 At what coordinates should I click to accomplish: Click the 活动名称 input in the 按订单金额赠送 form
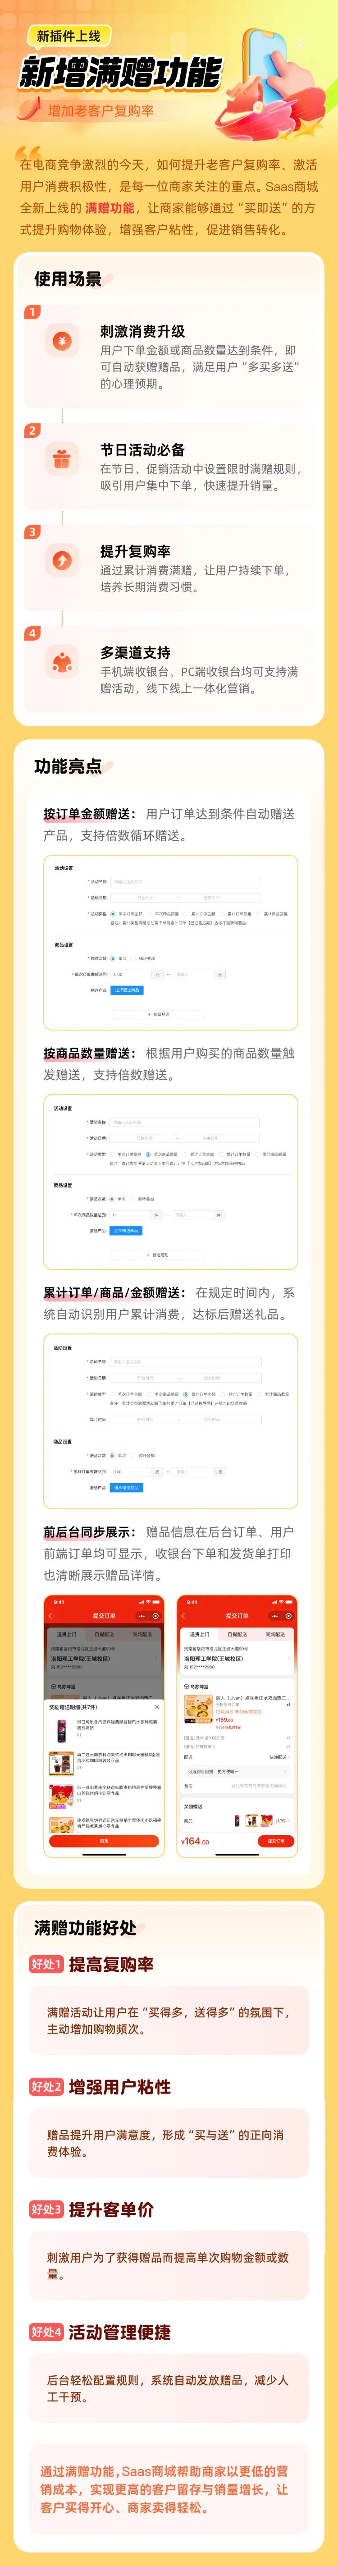186,882
